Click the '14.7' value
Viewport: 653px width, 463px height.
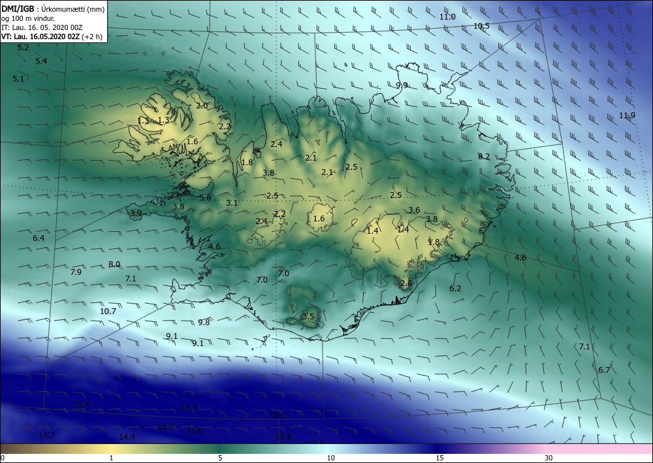point(46,436)
